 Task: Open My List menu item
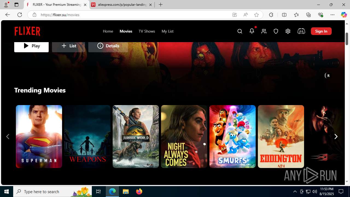168,31
